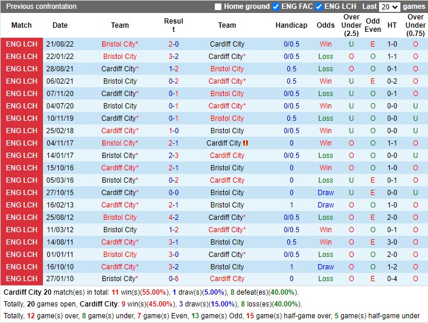Click Bristol City in the 21/08/22 row
Viewport: 428px width, 323px height.
pos(118,44)
